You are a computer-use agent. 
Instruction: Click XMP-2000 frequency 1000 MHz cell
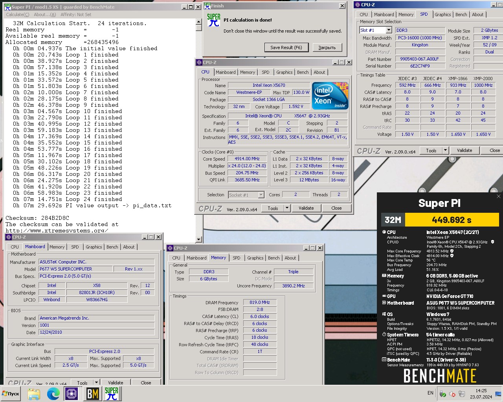coord(483,85)
